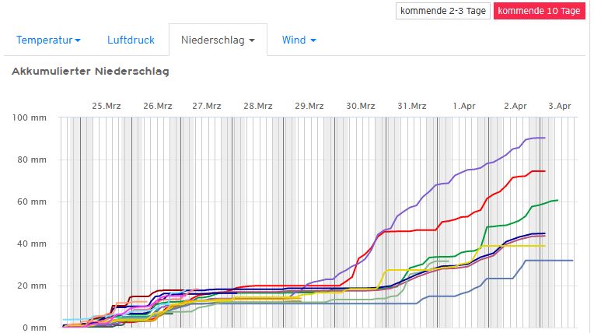Open the Niederschlag dropdown arrow
This screenshot has height=333, width=594.
(x=252, y=40)
